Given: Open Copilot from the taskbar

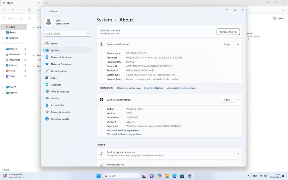Looking at the screenshot, I should coord(160,176).
